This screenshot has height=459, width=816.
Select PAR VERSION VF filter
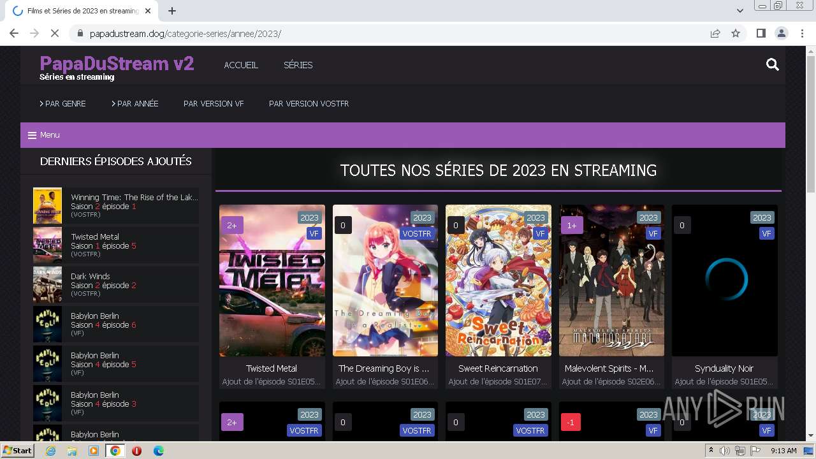click(x=214, y=103)
